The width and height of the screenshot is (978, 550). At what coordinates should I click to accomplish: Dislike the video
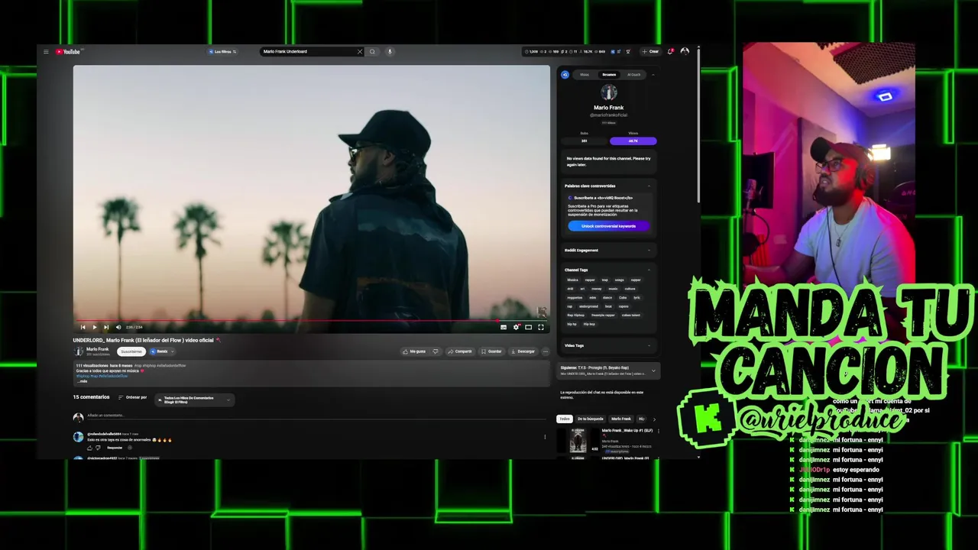pyautogui.click(x=436, y=351)
